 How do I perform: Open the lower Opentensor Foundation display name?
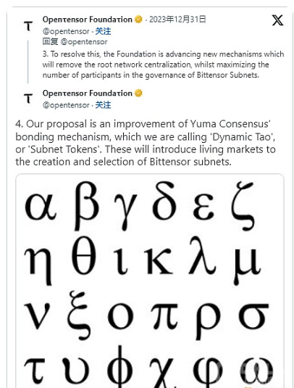[87, 93]
